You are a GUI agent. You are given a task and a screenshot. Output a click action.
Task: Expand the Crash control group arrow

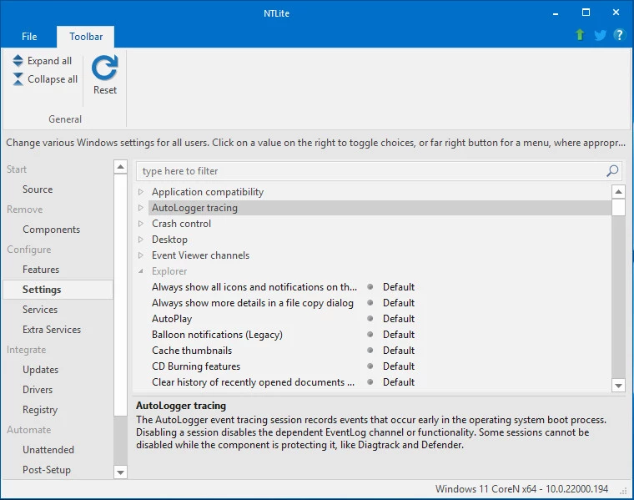pos(141,224)
